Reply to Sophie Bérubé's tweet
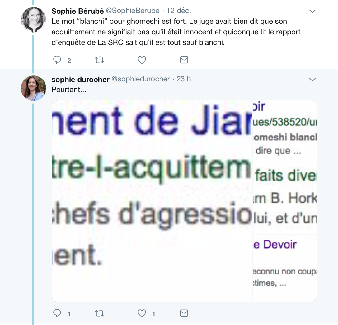This screenshot has width=338, height=325. point(57,60)
